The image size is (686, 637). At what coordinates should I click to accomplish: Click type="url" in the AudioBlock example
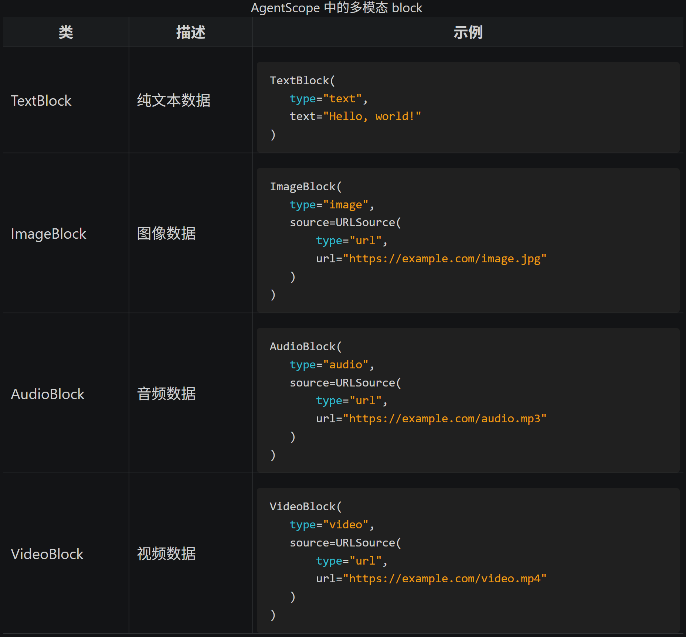352,401
